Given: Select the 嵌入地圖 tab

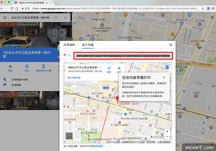Looking at the screenshot, I should (x=88, y=45).
